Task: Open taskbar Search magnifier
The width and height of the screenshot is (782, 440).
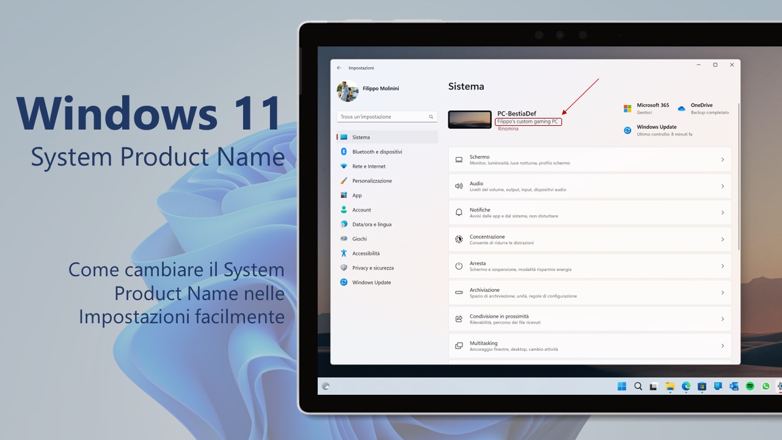Action: click(x=638, y=386)
